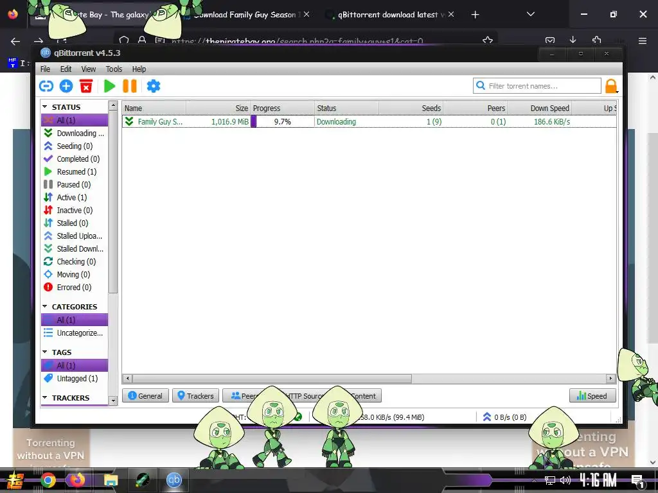Open the Speed graph tab
658x493 pixels.
coord(592,395)
